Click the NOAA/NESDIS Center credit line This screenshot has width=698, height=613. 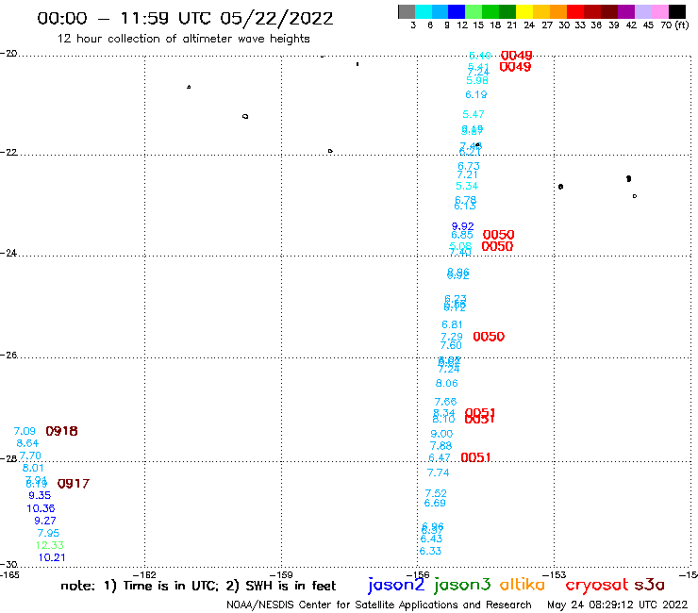coord(379,605)
